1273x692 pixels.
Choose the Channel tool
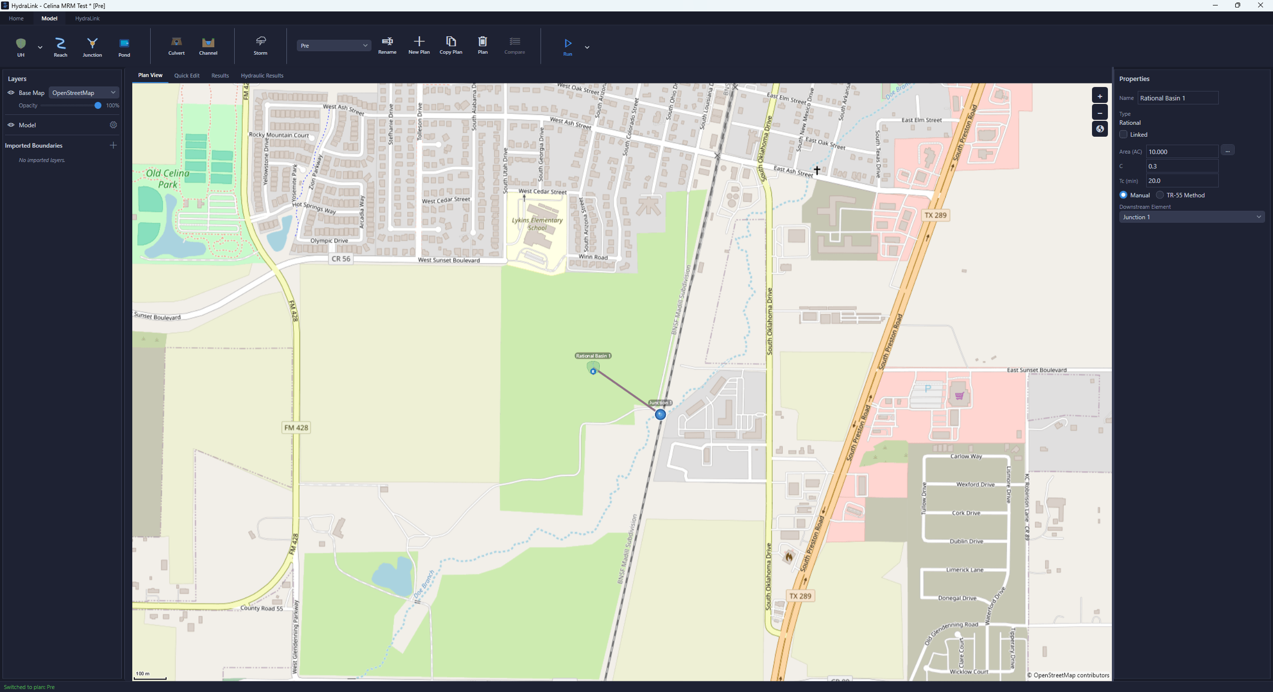[x=208, y=43]
